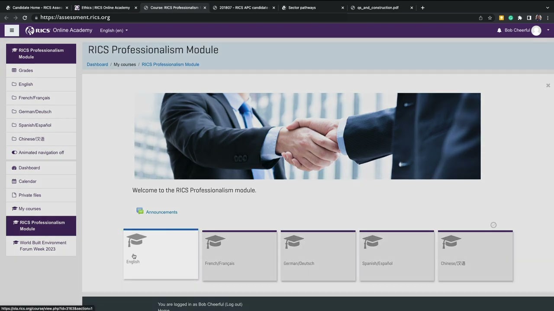Click the top RICS Professionalism Module sidebar header
The height and width of the screenshot is (311, 554).
click(x=41, y=54)
